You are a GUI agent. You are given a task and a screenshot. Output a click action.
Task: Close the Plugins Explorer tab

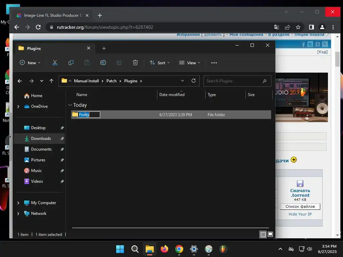(x=88, y=48)
